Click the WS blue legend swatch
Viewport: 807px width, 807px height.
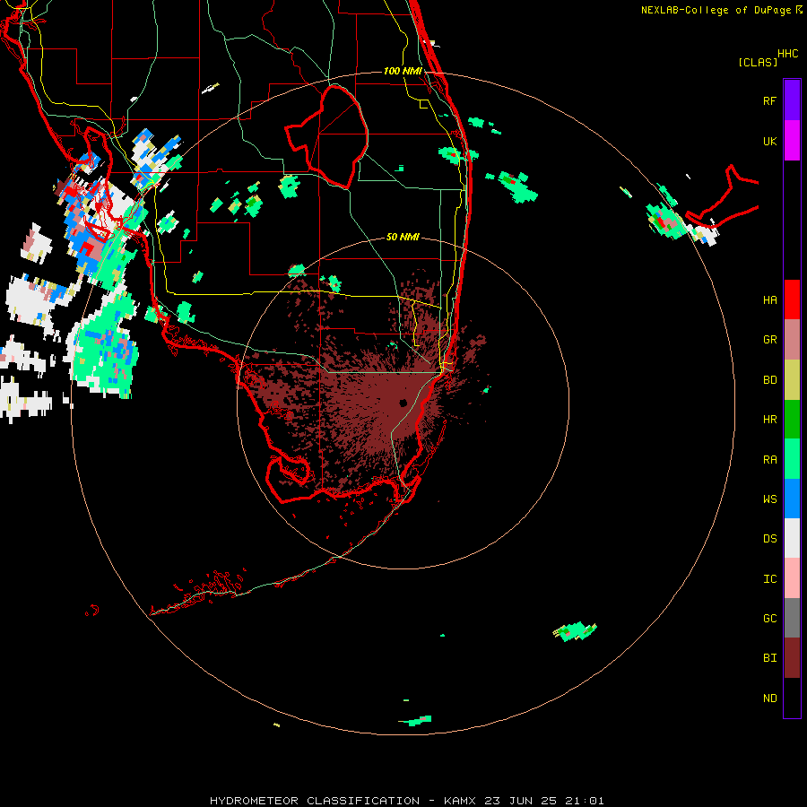click(x=792, y=499)
